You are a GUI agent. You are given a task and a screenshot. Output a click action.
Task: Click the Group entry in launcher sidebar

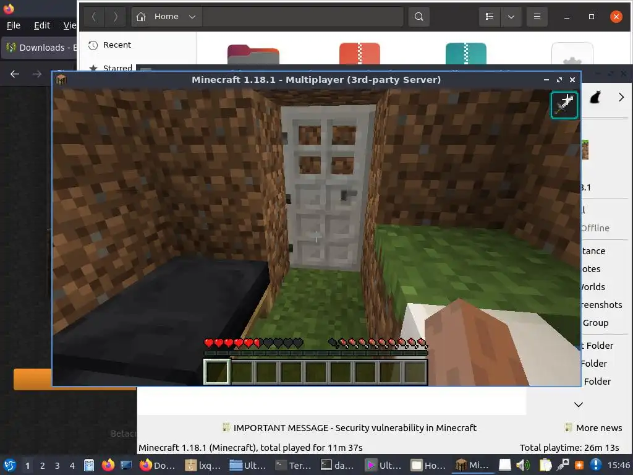click(595, 323)
